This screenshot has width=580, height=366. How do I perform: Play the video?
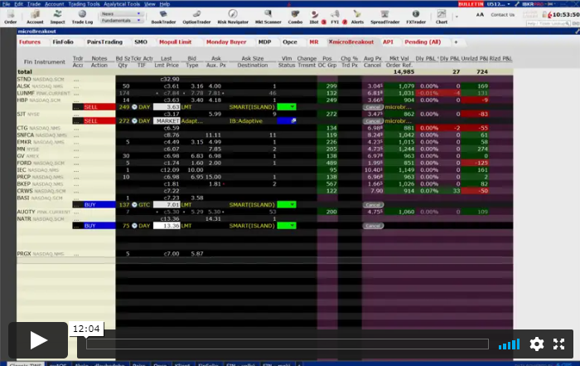coord(38,340)
